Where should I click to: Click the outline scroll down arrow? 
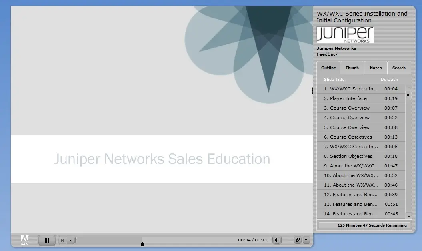click(409, 216)
